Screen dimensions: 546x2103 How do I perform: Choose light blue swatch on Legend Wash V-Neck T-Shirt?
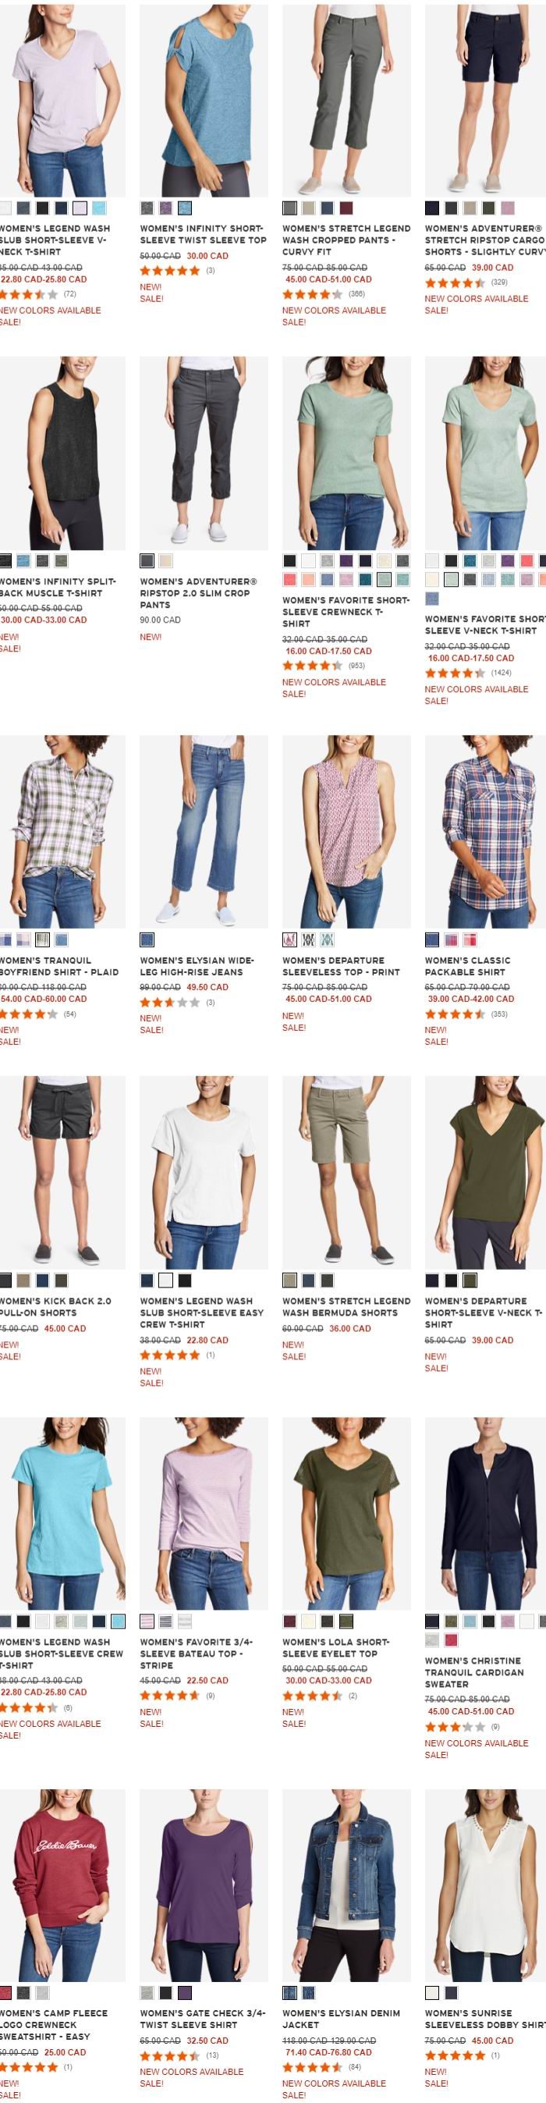point(99,208)
